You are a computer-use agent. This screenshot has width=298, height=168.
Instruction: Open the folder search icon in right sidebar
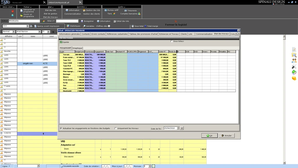294,55
